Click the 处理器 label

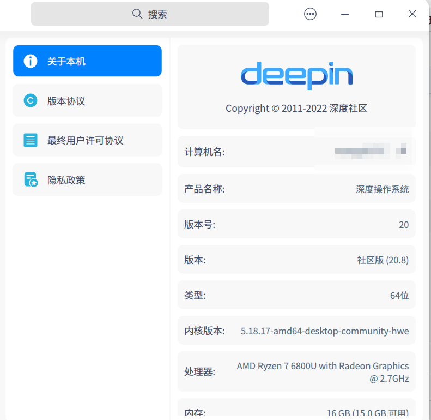coord(200,372)
